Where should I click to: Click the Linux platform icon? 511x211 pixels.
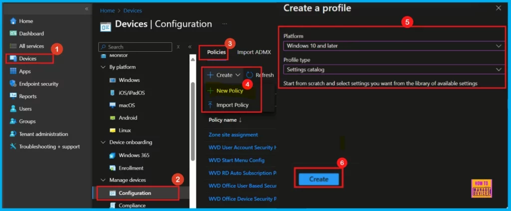pos(112,130)
